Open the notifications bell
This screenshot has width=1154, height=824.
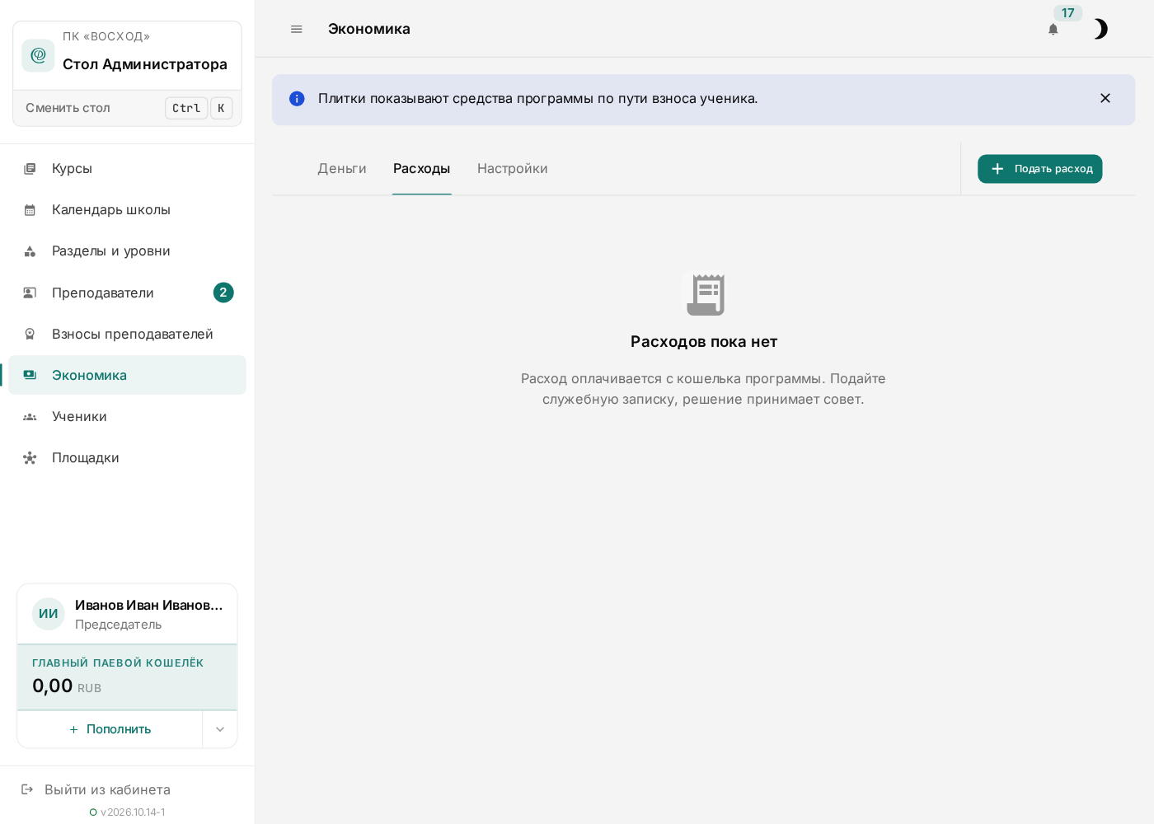coord(1053,30)
